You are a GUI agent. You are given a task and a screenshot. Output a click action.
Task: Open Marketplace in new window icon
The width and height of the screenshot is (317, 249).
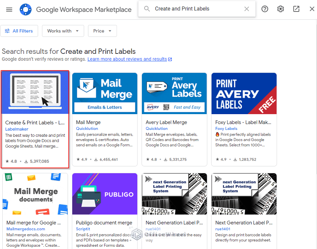296,9
